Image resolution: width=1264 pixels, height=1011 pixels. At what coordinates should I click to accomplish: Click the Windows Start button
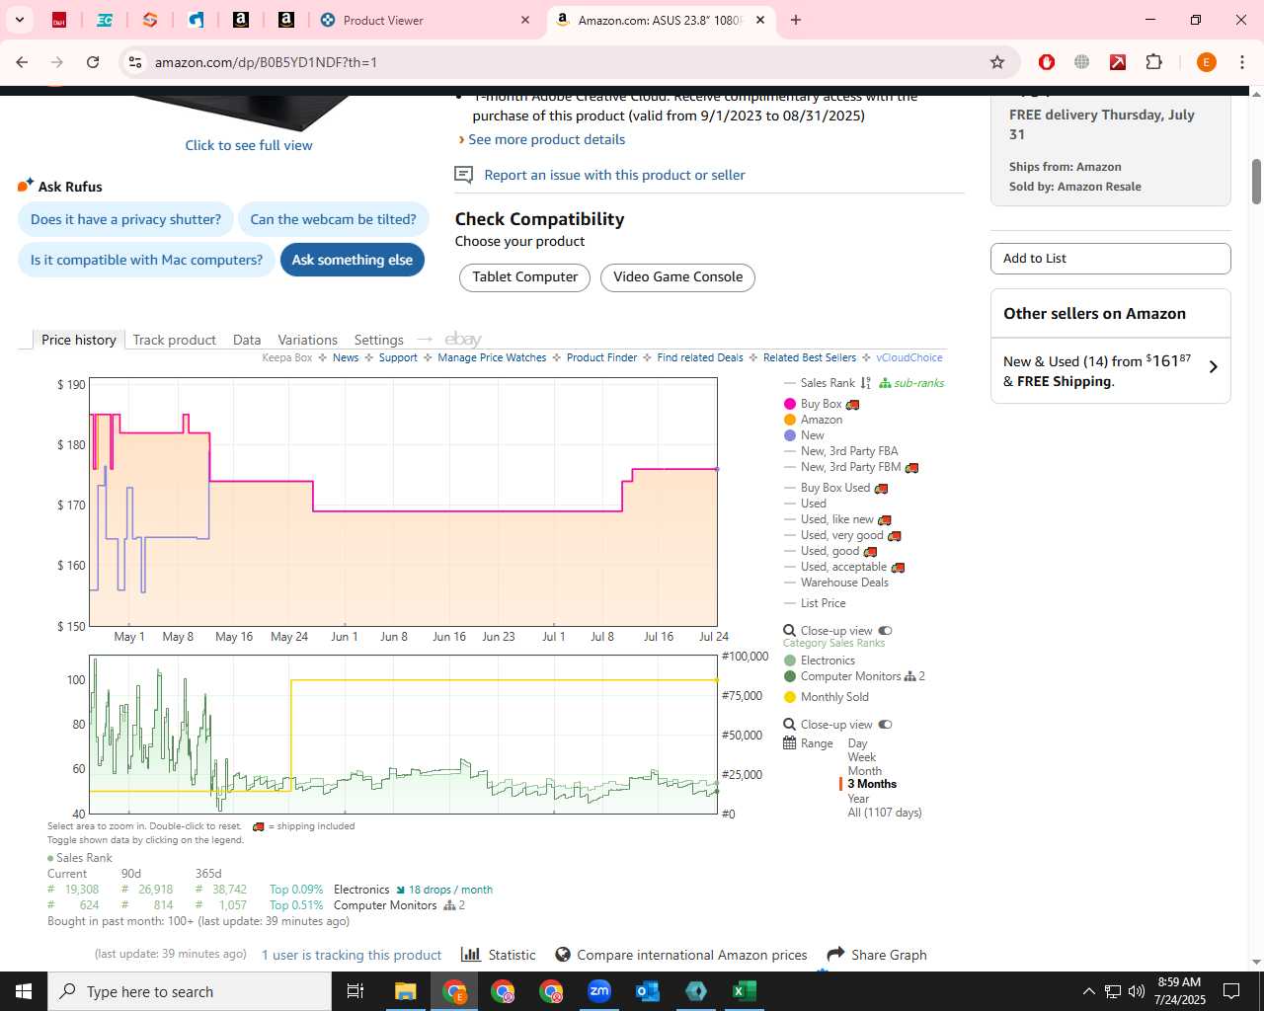click(24, 991)
